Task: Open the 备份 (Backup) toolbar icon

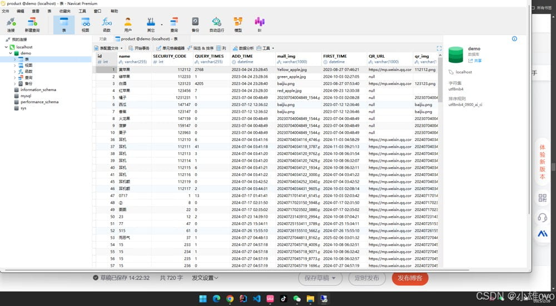Action: click(x=195, y=24)
